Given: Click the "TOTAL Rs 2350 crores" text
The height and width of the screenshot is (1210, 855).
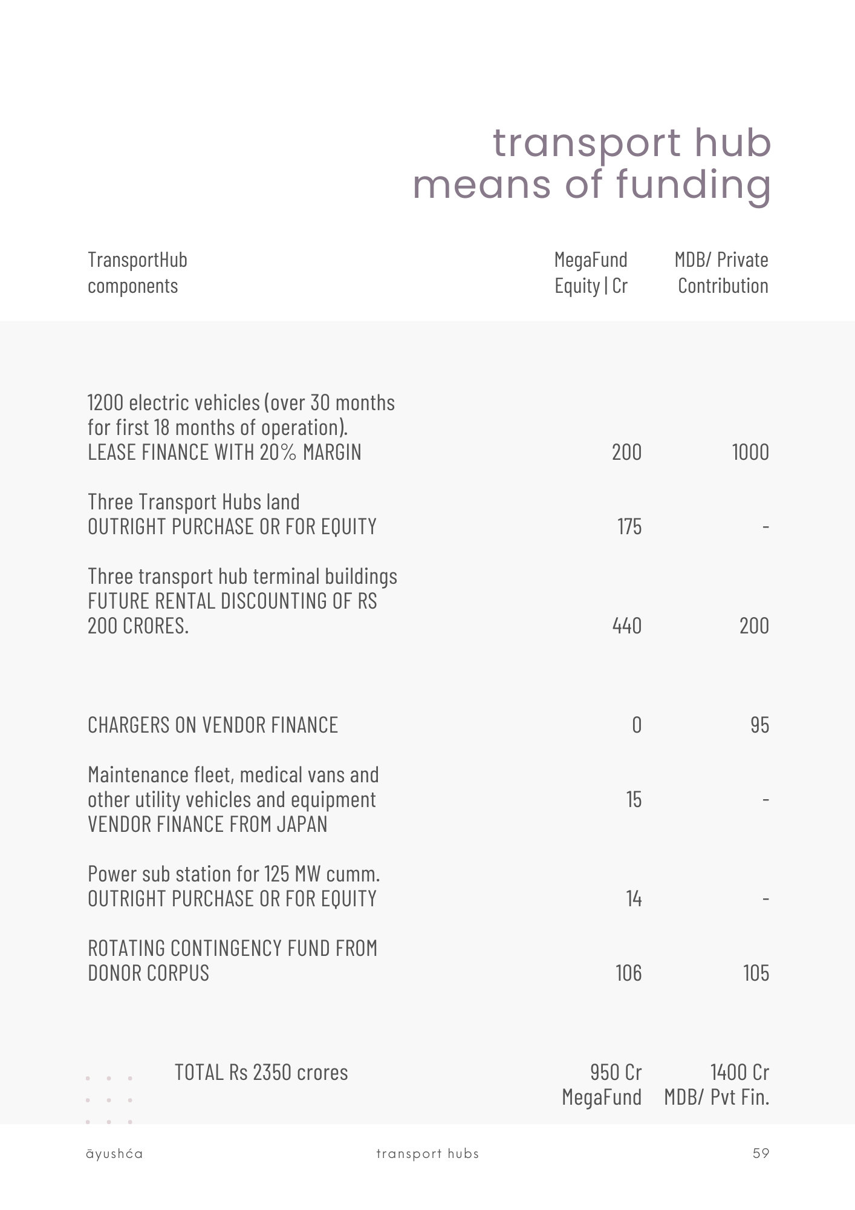Looking at the screenshot, I should 261,1072.
